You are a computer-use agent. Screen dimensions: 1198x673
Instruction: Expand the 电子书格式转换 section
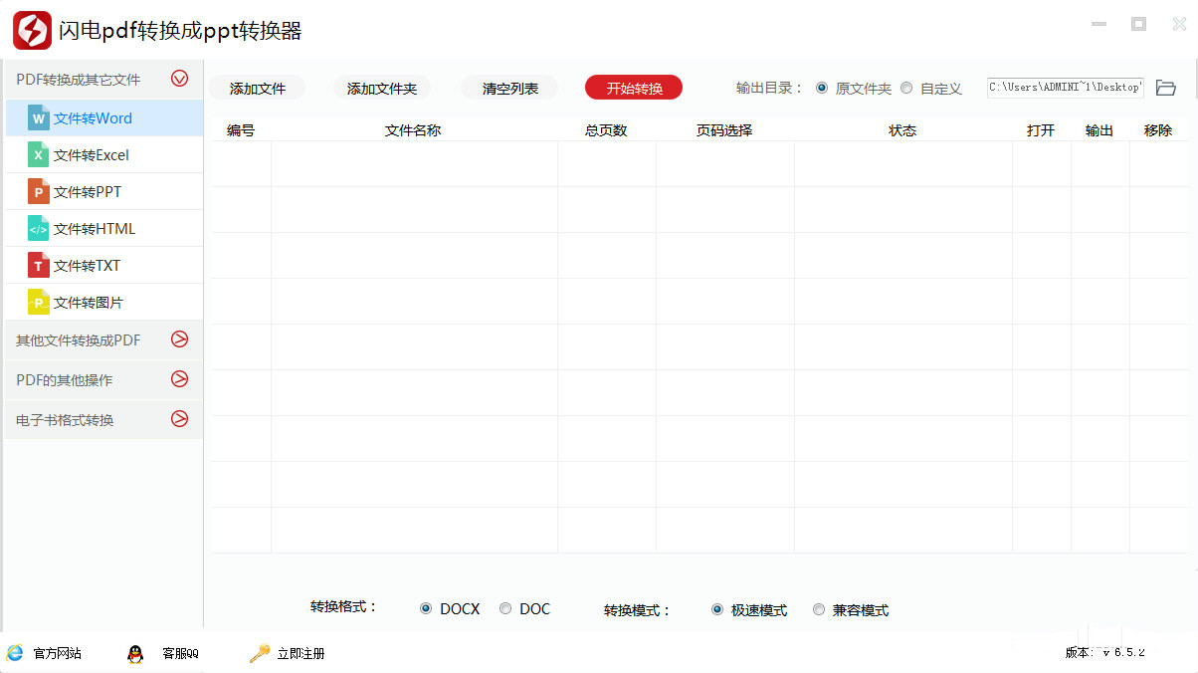tap(179, 419)
